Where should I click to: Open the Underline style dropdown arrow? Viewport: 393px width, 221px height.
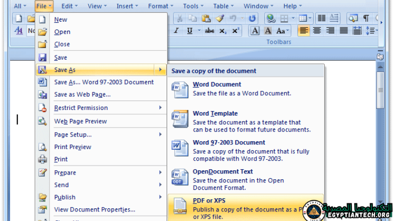click(199, 31)
